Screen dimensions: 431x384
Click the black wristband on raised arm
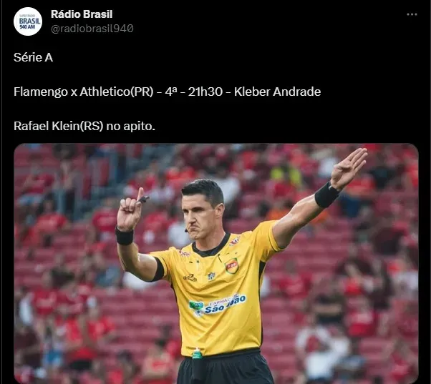pyautogui.click(x=326, y=195)
